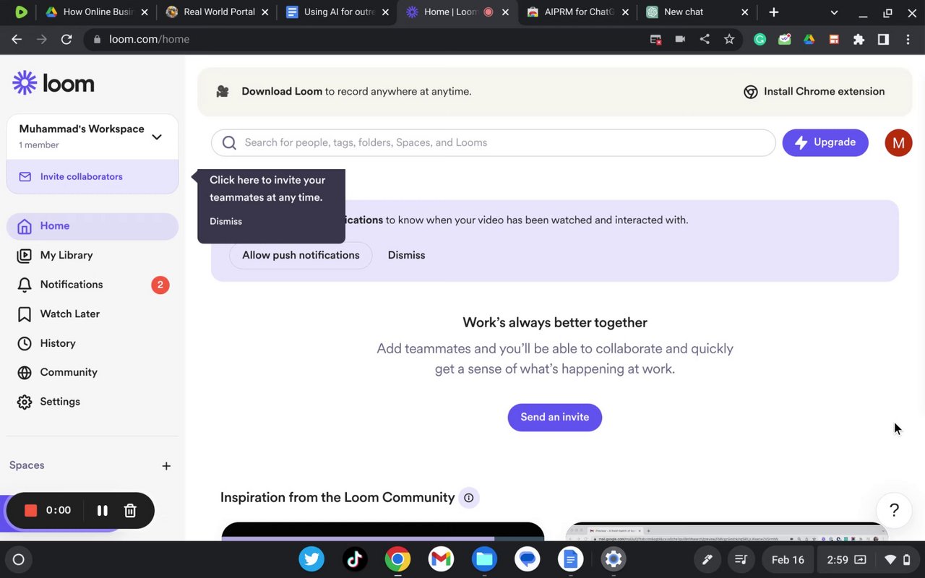Stop the Loom recording
The height and width of the screenshot is (578, 925).
(30, 511)
